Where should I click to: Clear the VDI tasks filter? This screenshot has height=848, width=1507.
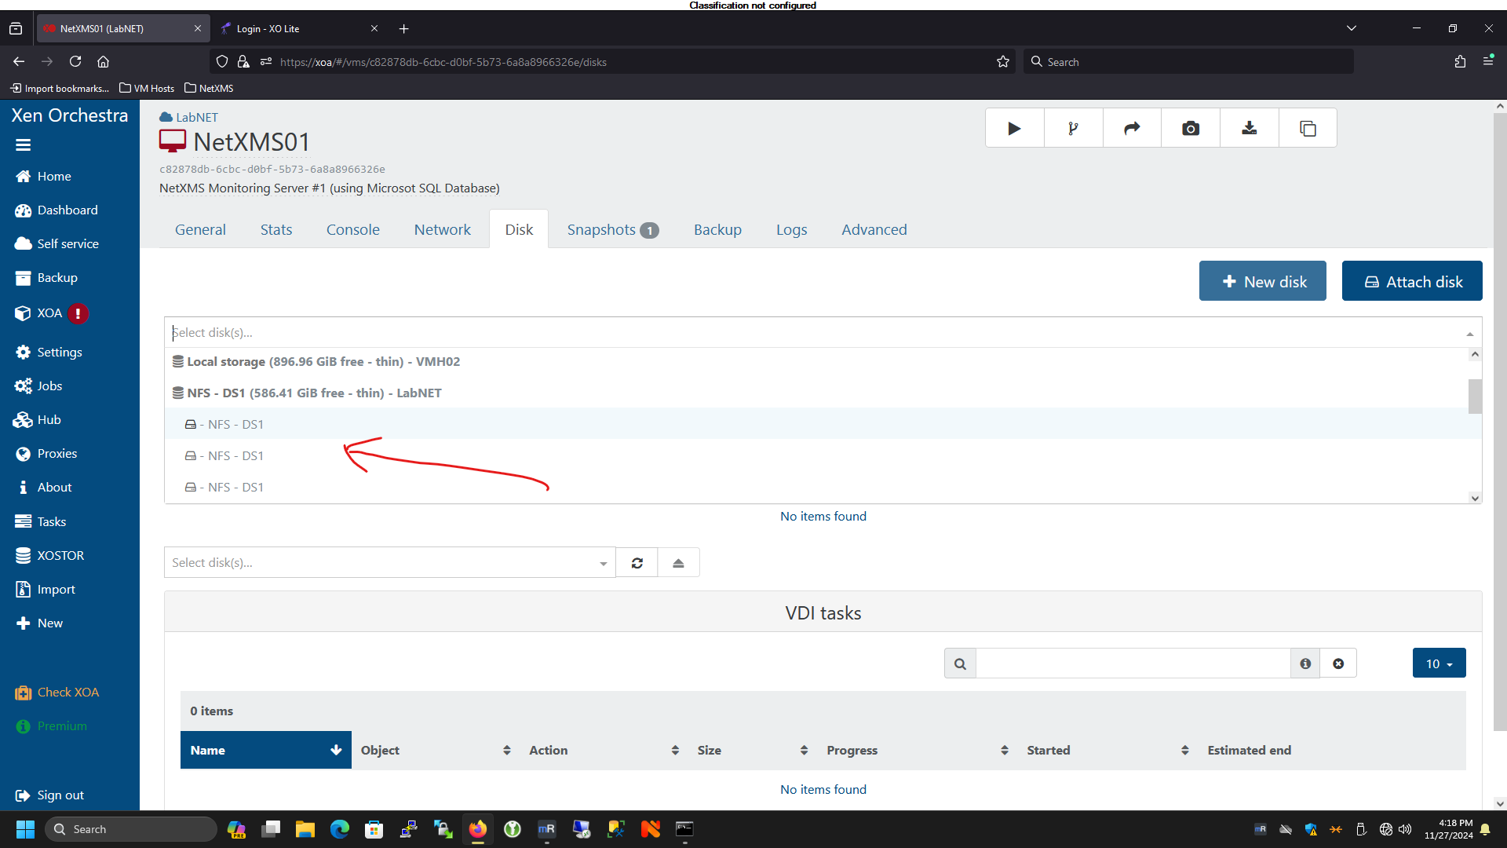(x=1338, y=664)
